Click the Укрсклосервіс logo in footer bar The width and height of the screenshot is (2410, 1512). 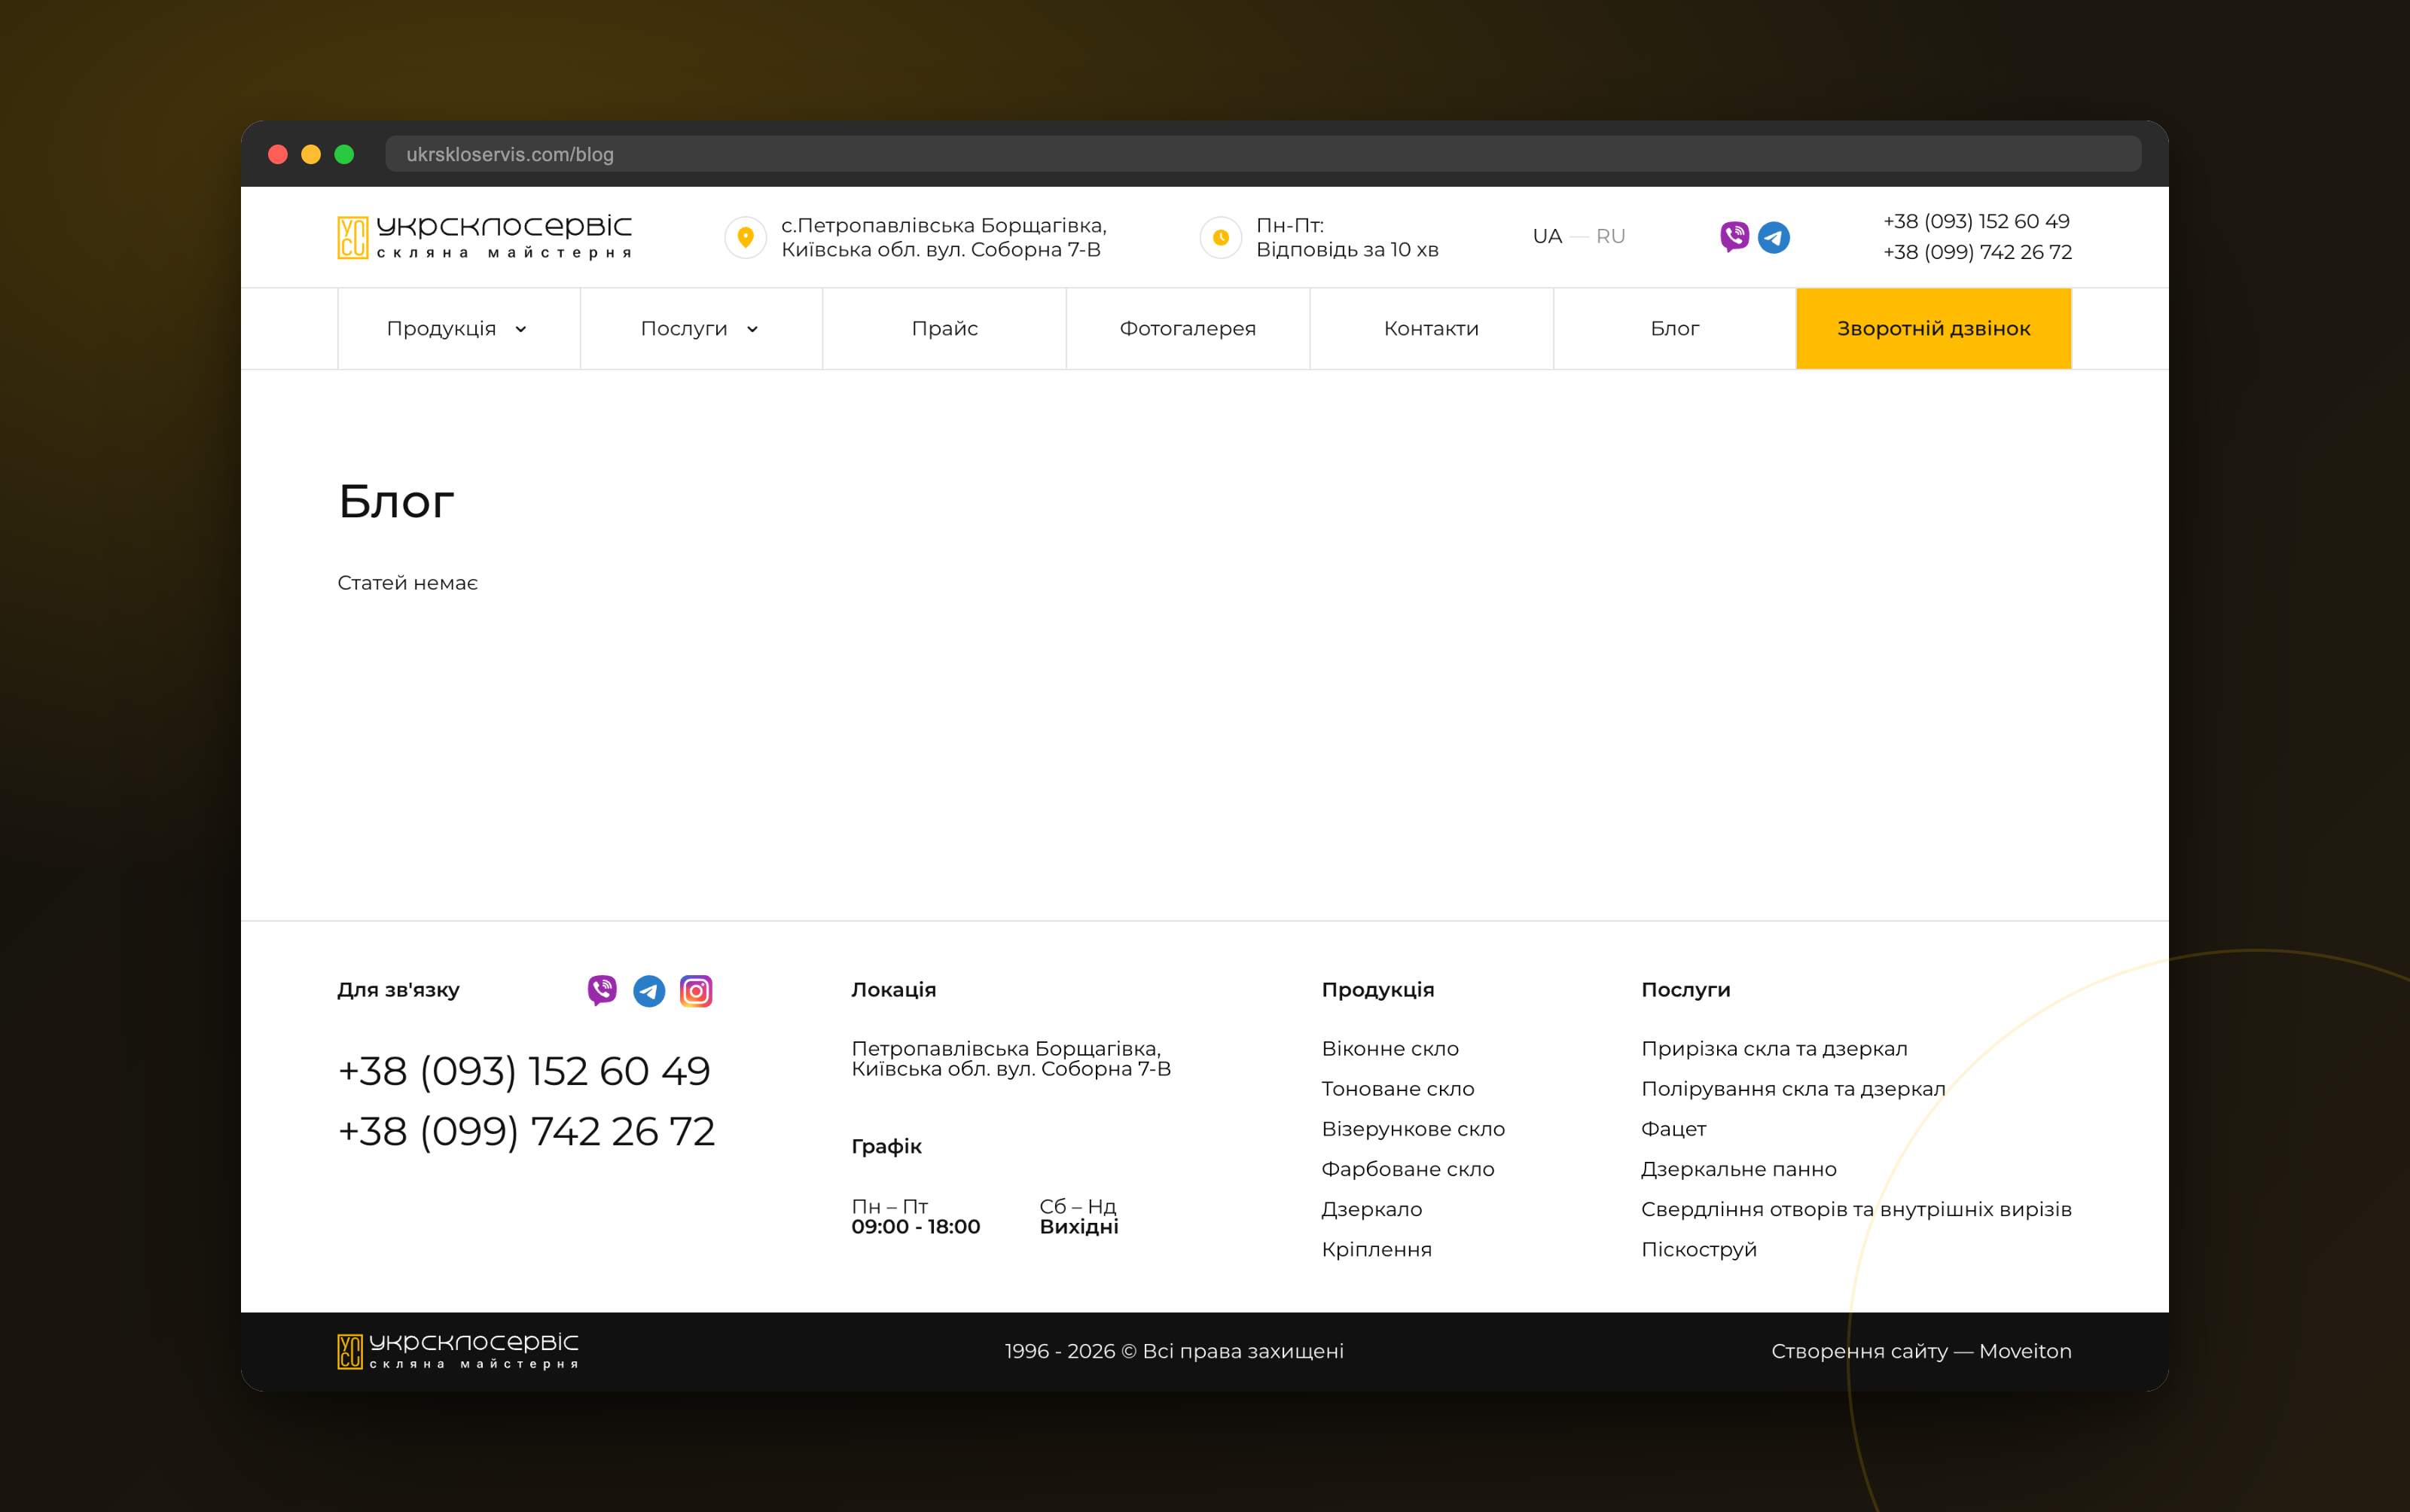tap(458, 1351)
